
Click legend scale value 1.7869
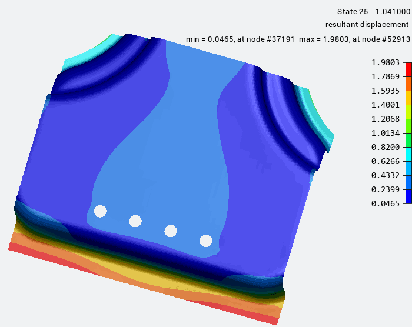(x=385, y=76)
